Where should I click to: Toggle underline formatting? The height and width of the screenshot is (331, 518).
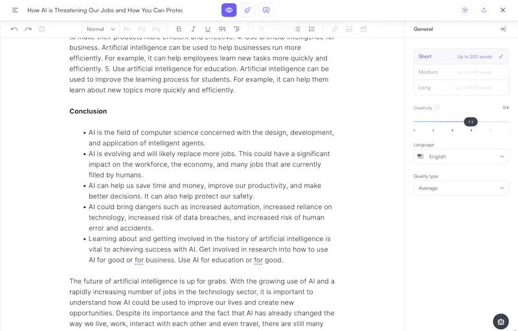click(x=207, y=29)
